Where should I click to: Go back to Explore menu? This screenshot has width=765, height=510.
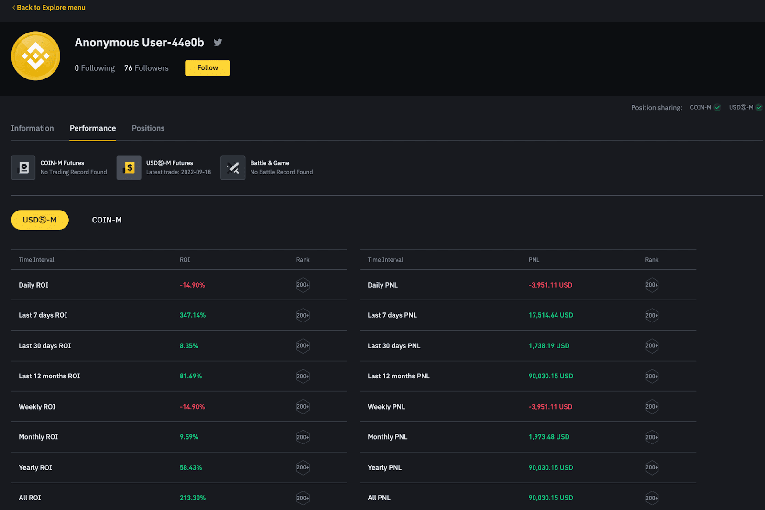(49, 8)
